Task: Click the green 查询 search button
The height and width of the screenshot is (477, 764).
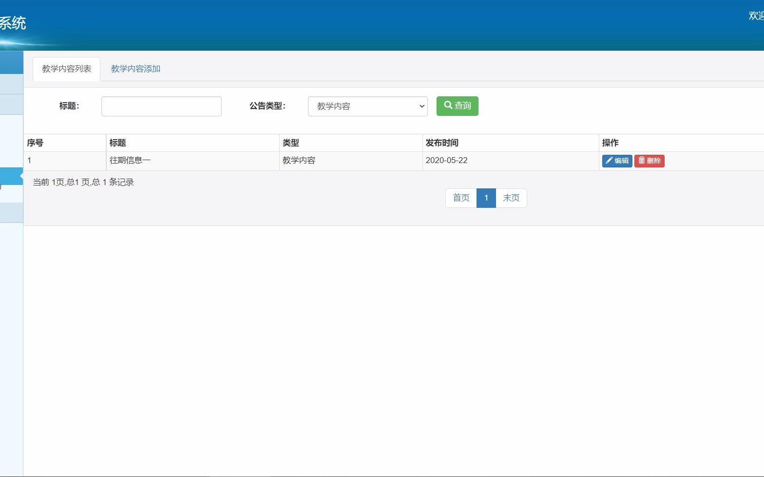Action: coord(458,106)
